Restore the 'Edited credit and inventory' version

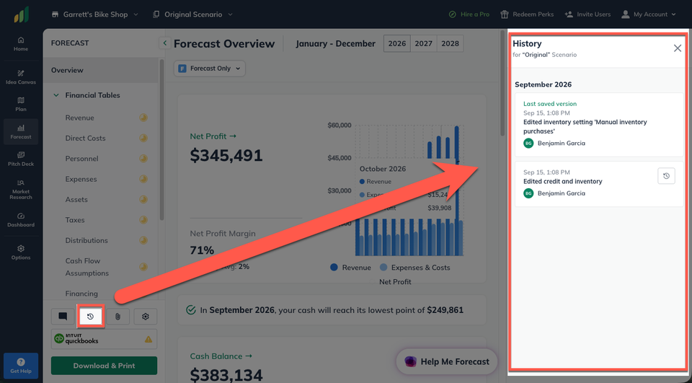(x=666, y=176)
